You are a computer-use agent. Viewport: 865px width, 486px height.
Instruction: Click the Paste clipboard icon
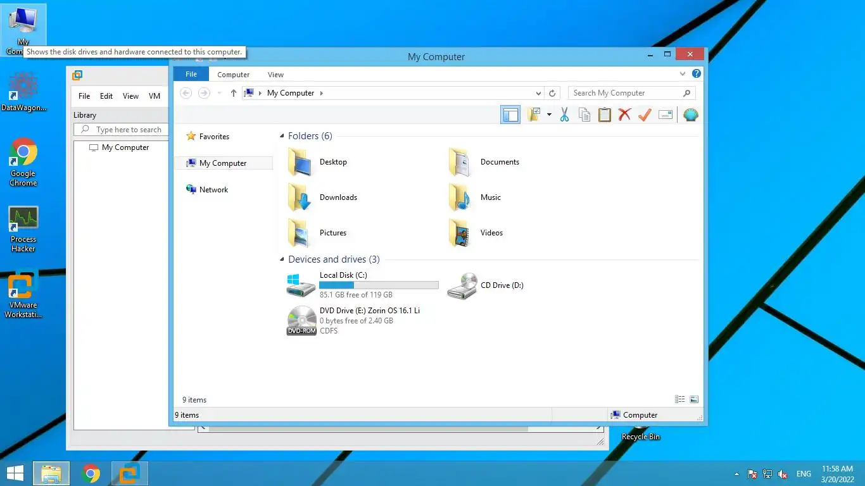pyautogui.click(x=605, y=115)
